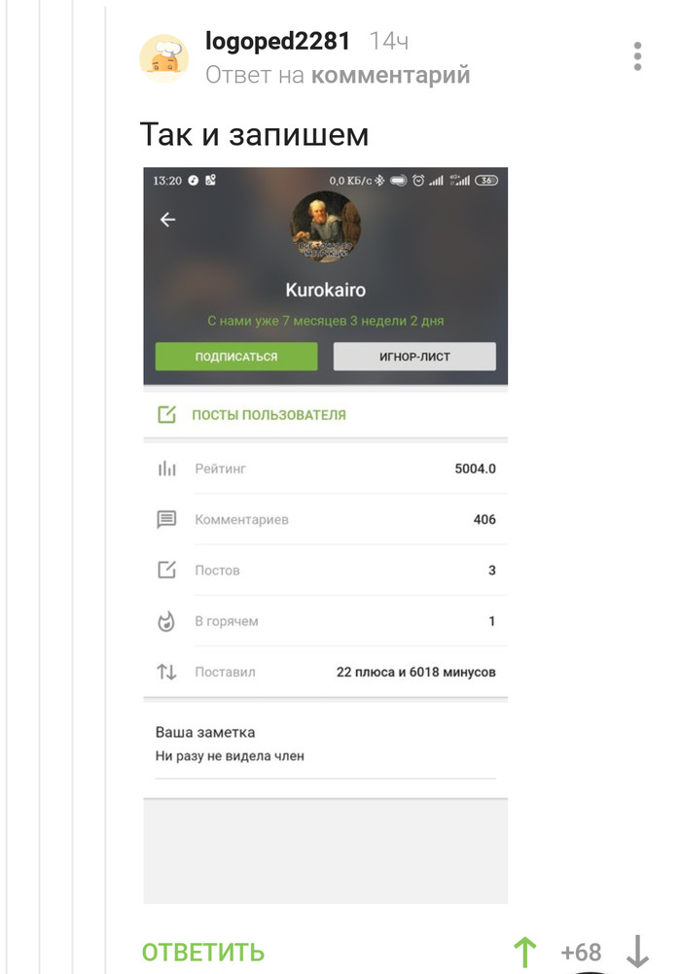This screenshot has height=974, width=681.
Task: Tap the back arrow in profile screenshot
Action: (167, 220)
